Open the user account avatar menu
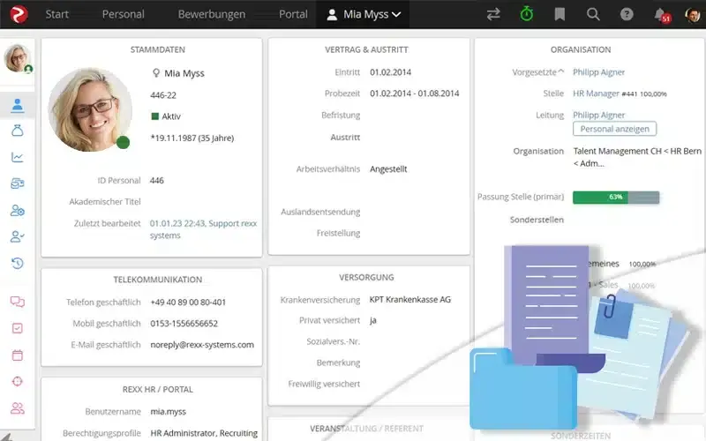706x441 pixels. (693, 14)
